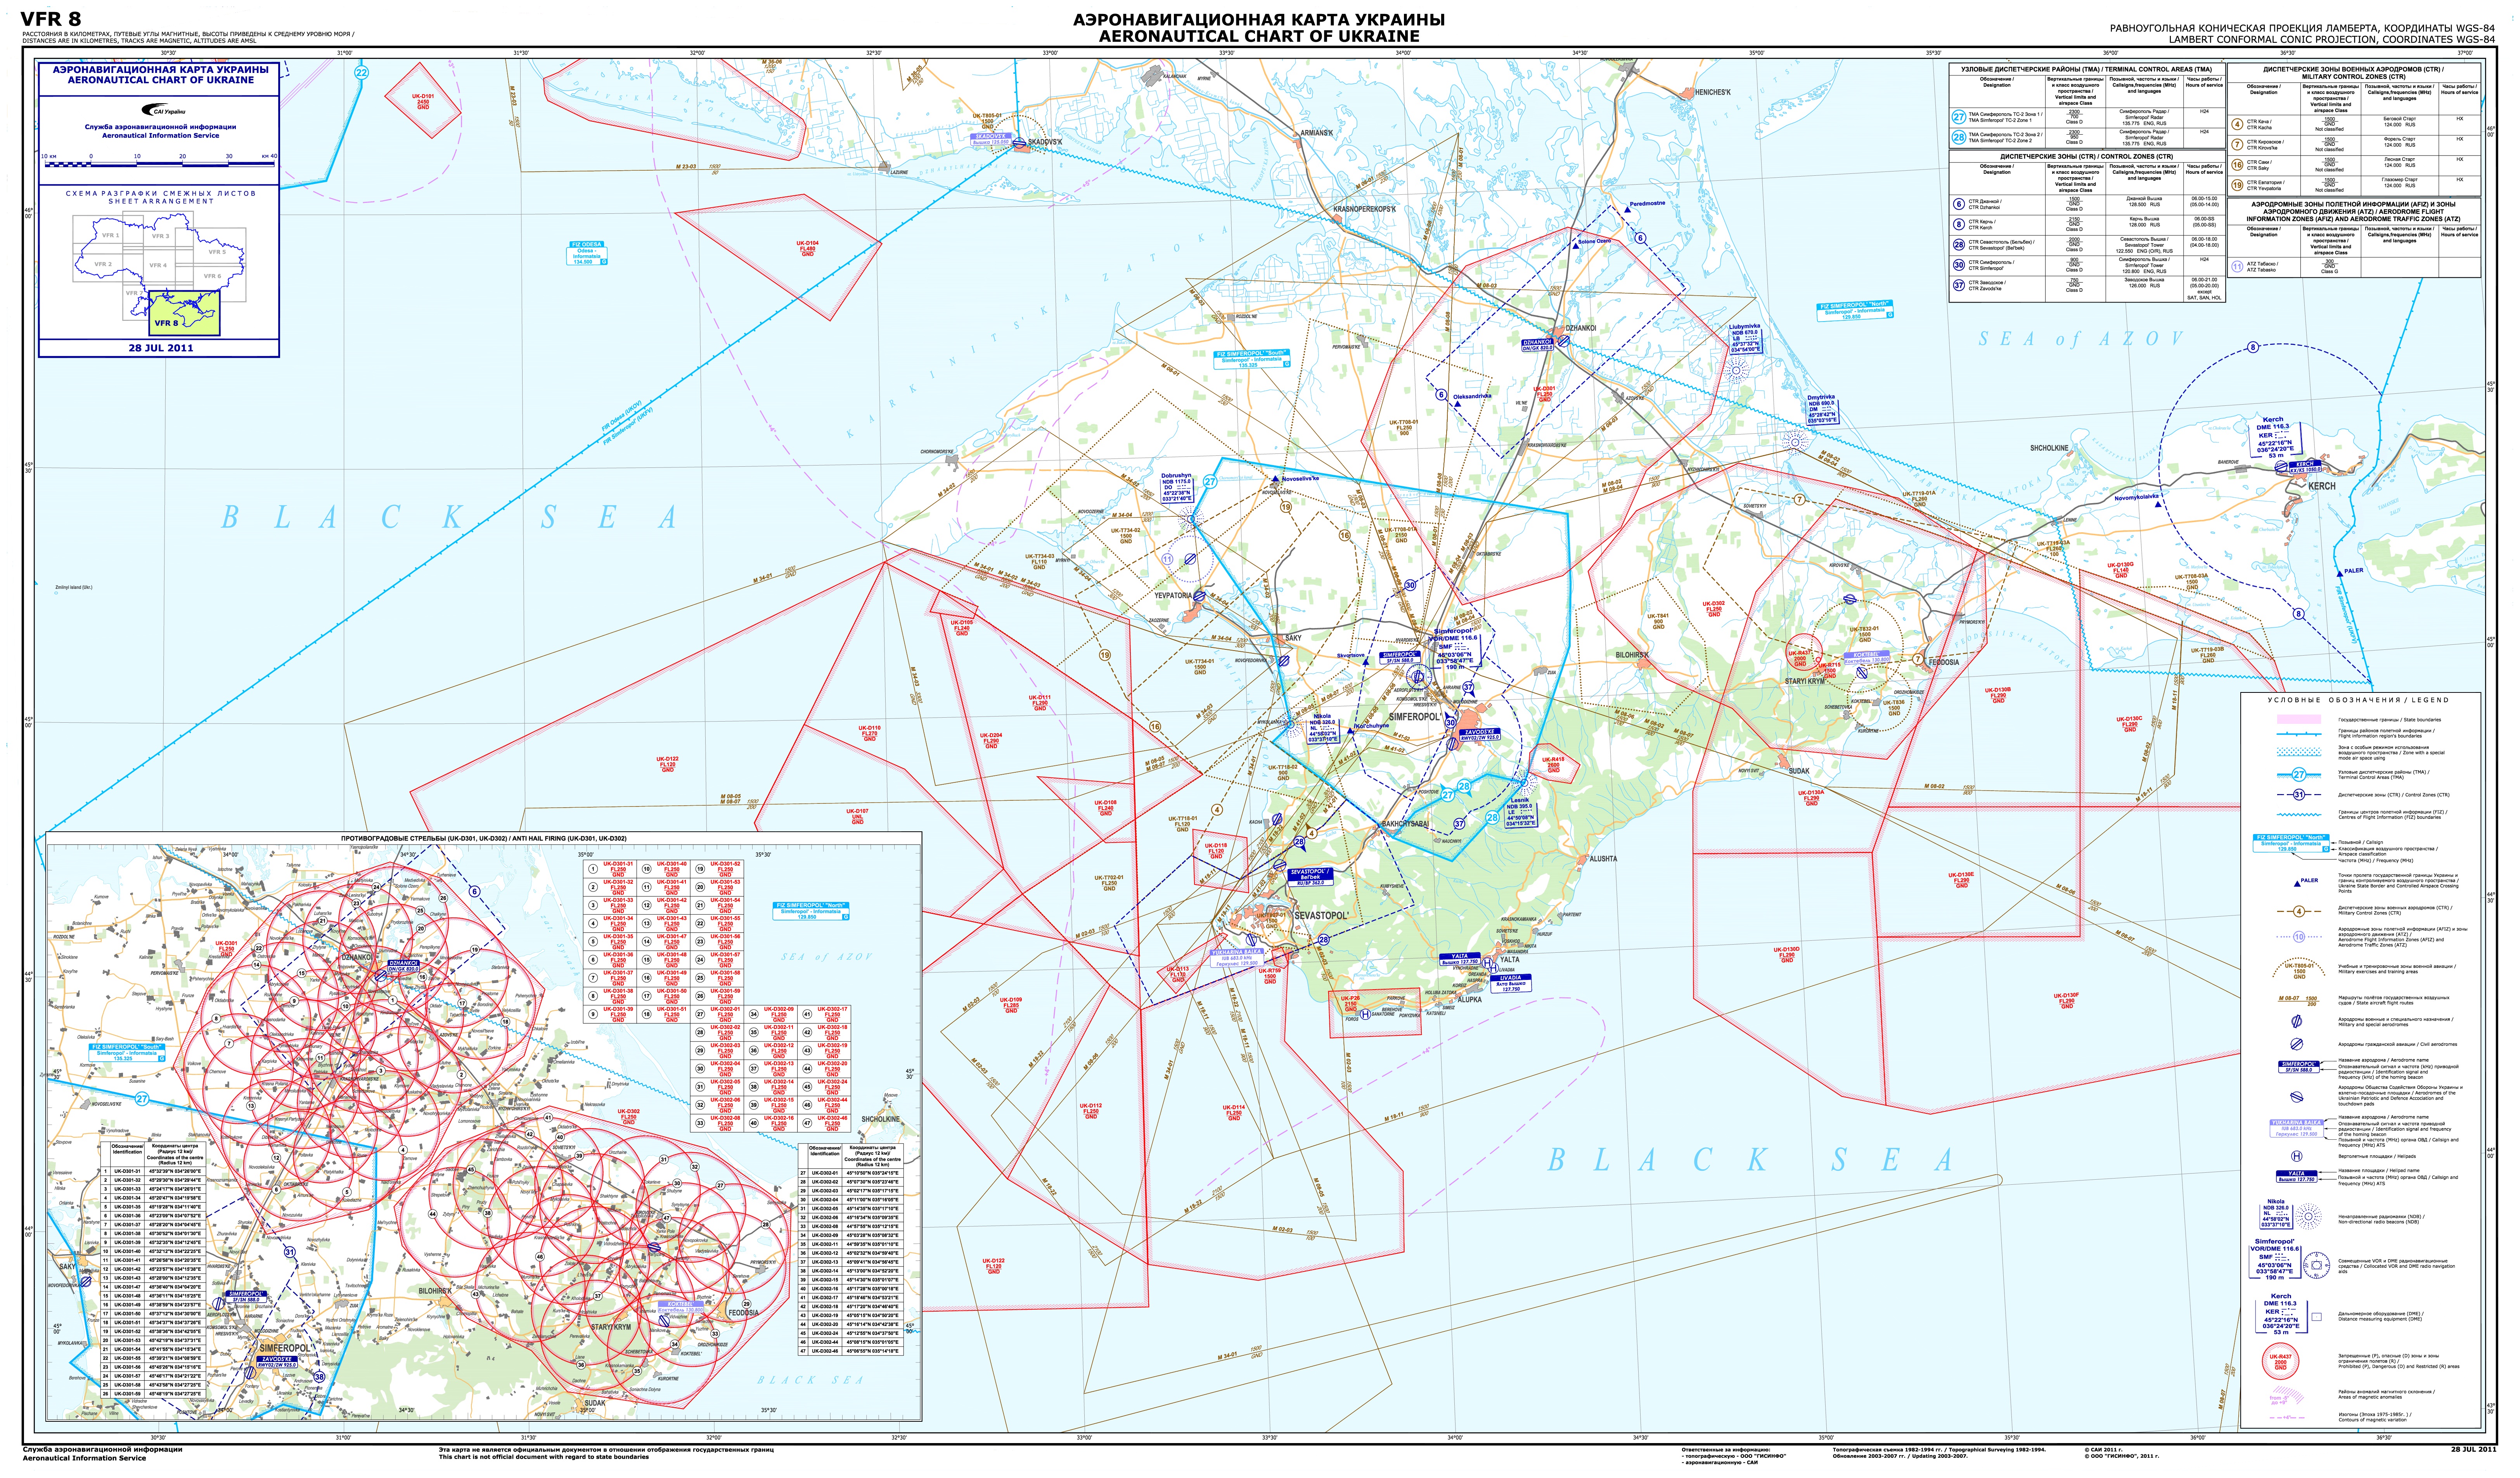Click the Oleksandrivka waypoint label
The width and height of the screenshot is (2520, 1478).
pyautogui.click(x=1472, y=396)
